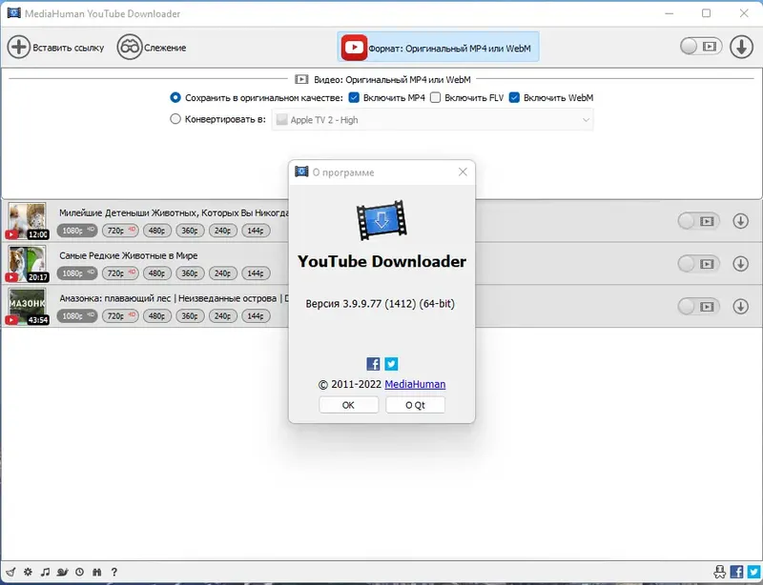
Task: Click OK in the About dialog
Action: coord(348,404)
